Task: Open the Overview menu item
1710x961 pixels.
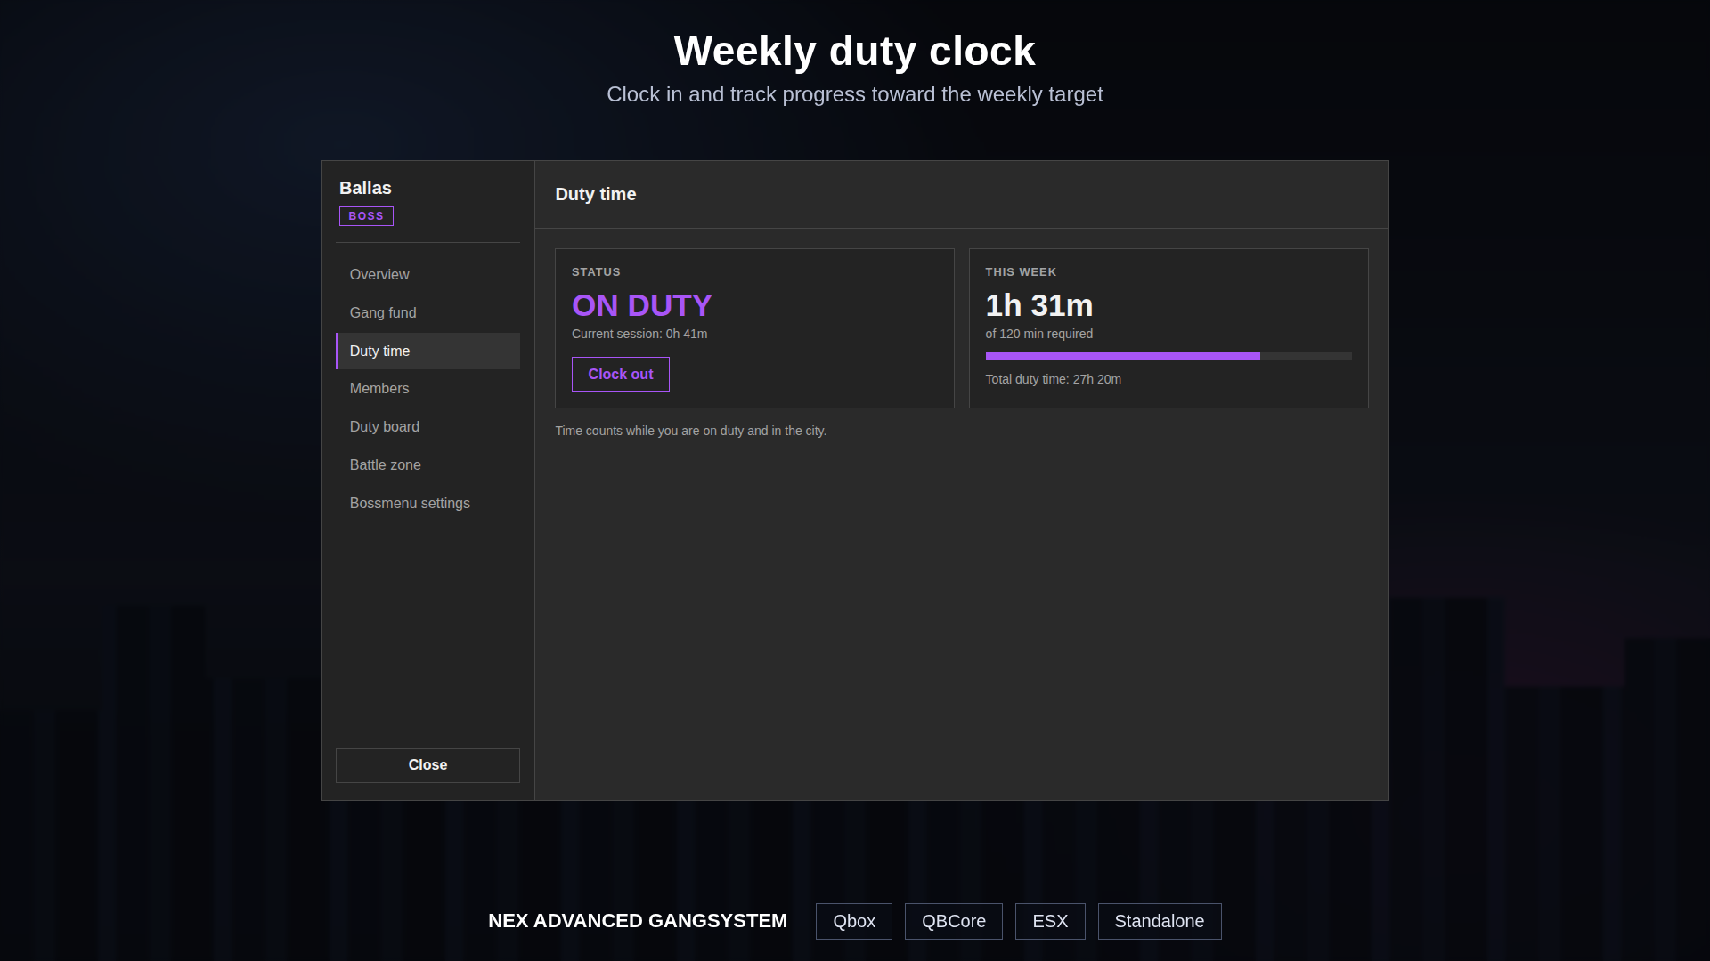Action: [427, 275]
